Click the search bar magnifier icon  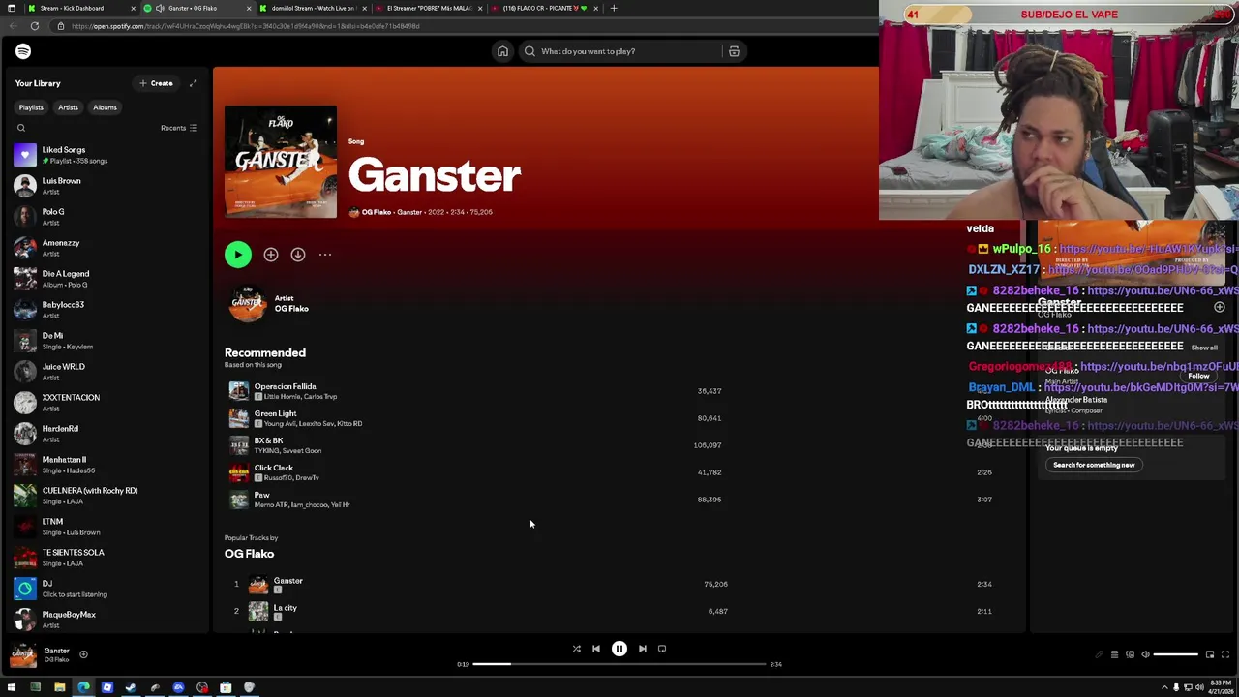point(529,51)
